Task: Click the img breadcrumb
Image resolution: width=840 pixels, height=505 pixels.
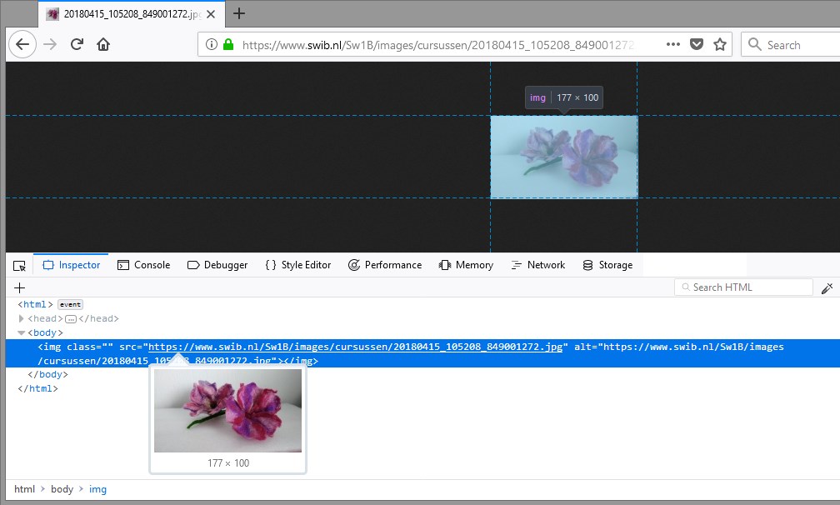Action: click(97, 489)
